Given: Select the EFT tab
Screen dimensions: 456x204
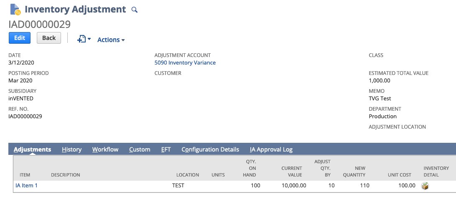Looking at the screenshot, I should pyautogui.click(x=166, y=149).
